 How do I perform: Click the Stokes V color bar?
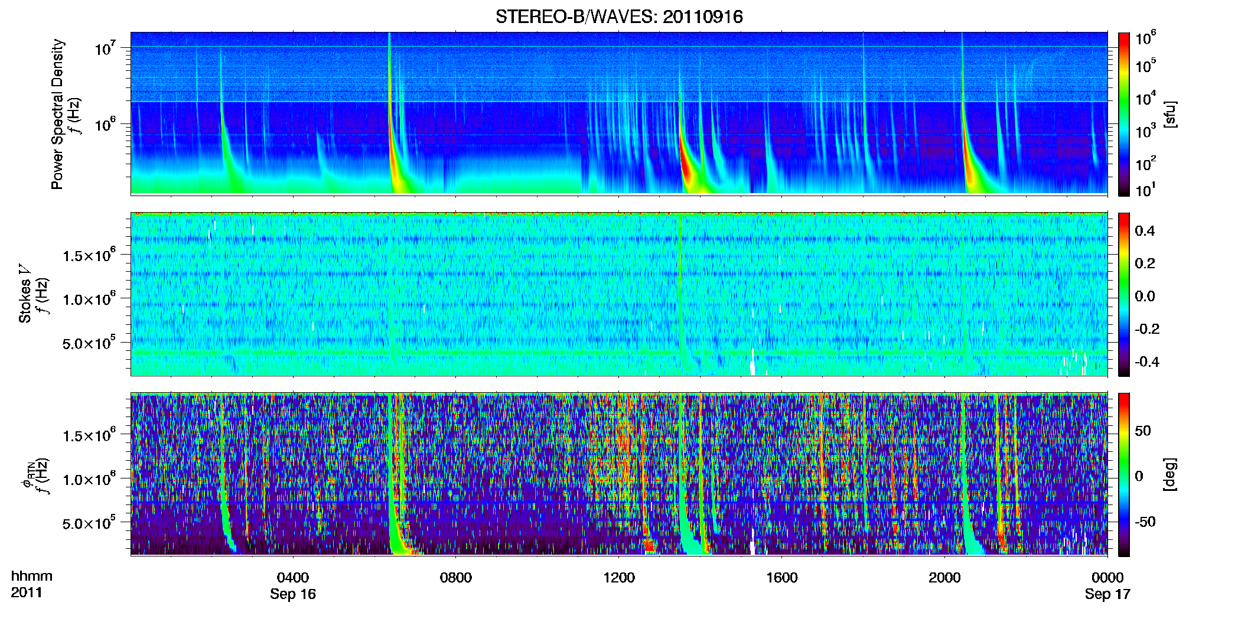[x=1123, y=294]
